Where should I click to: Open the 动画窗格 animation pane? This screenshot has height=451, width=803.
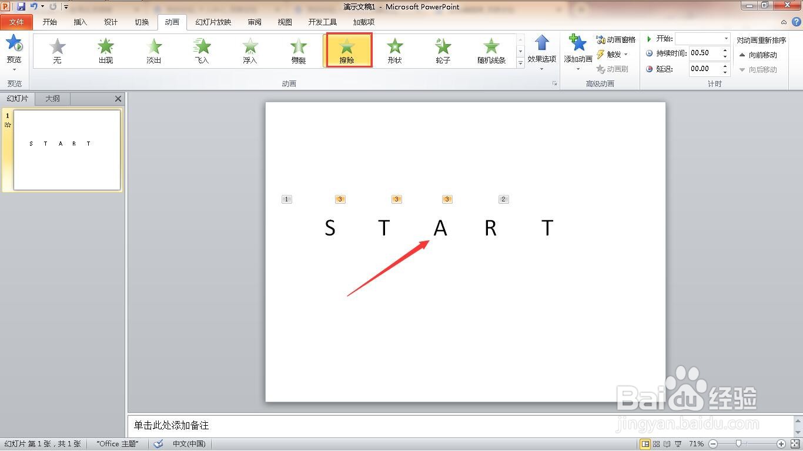click(x=616, y=39)
